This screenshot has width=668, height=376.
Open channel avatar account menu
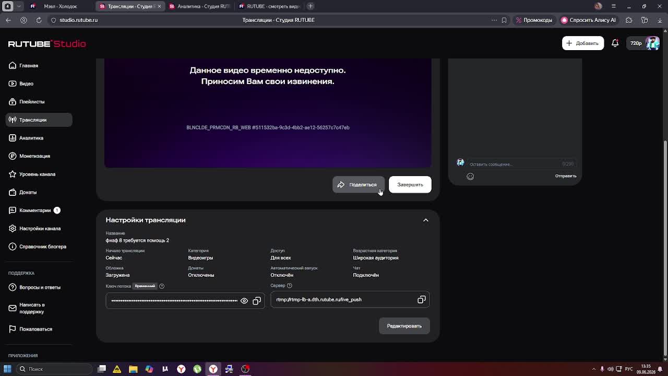point(652,43)
